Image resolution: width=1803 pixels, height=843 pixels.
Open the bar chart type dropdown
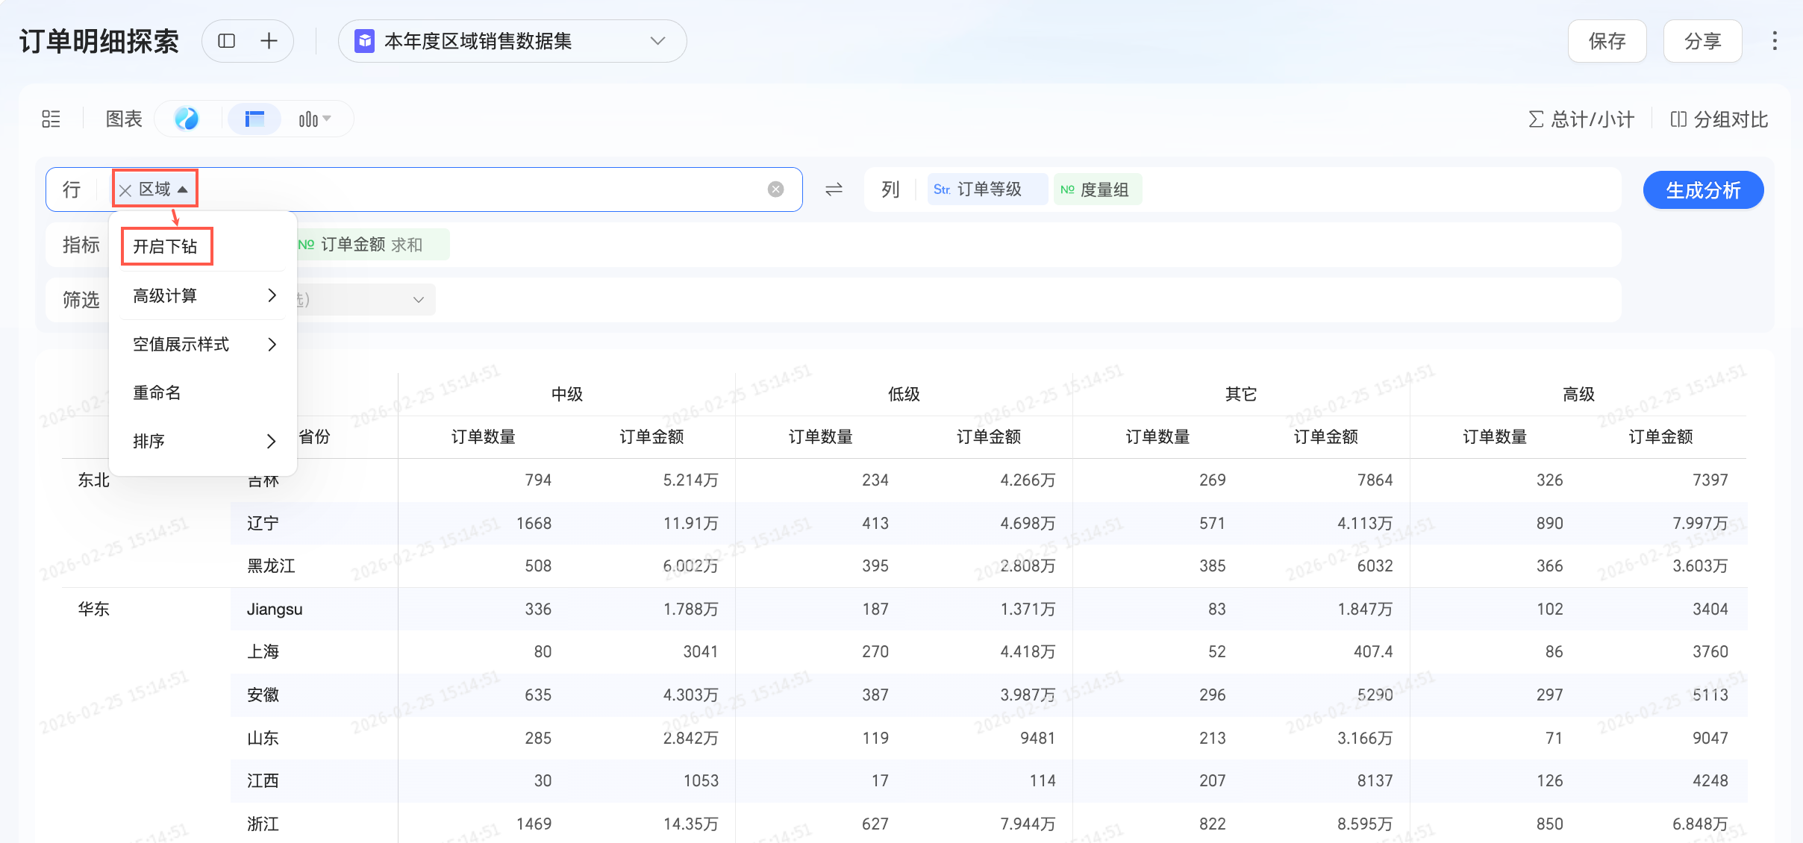314,119
